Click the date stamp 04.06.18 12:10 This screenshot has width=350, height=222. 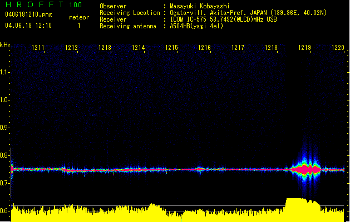coord(28,26)
